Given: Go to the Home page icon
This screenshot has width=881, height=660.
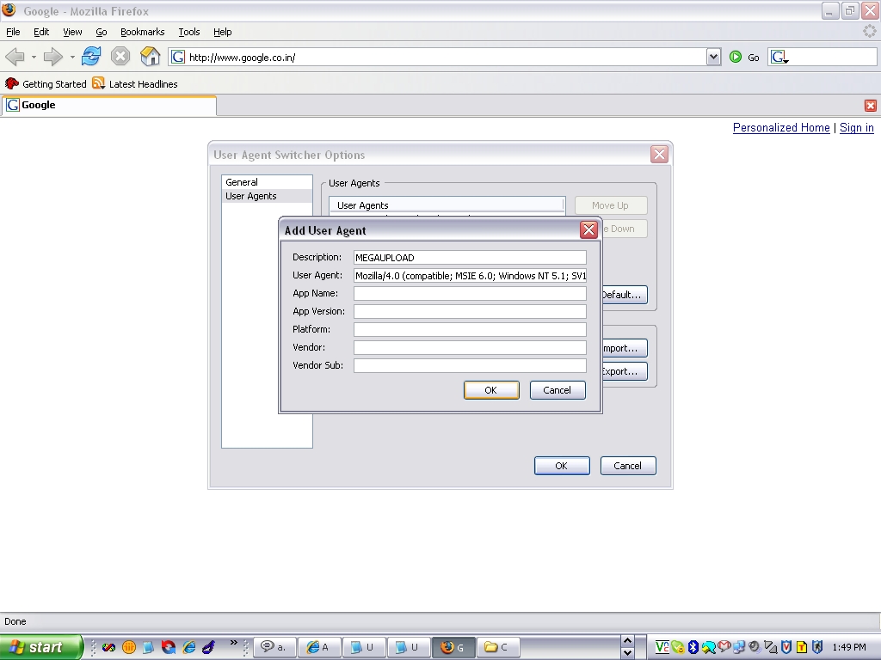Looking at the screenshot, I should [150, 57].
